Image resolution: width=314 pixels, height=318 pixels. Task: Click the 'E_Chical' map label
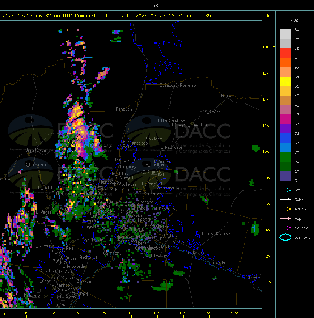point(121,174)
